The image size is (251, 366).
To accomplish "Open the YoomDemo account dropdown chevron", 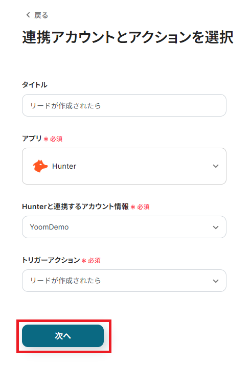I will click(216, 227).
